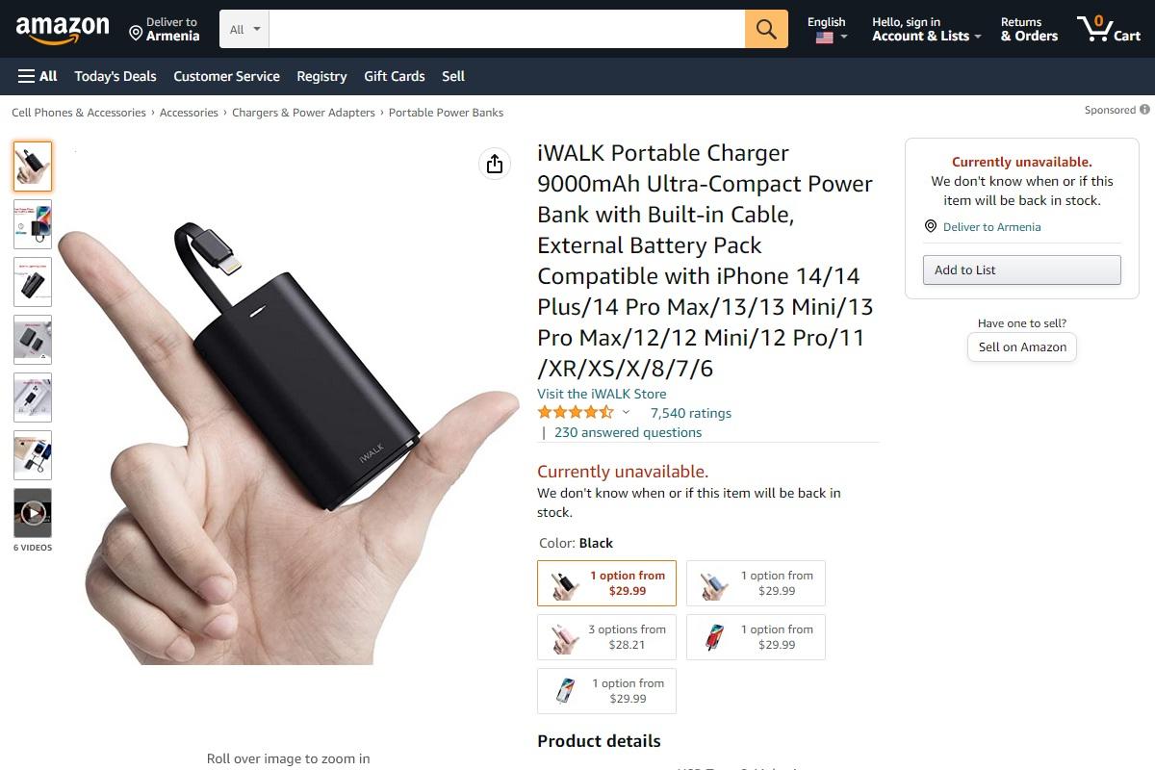
Task: Play the product video thumbnail
Action: click(33, 513)
